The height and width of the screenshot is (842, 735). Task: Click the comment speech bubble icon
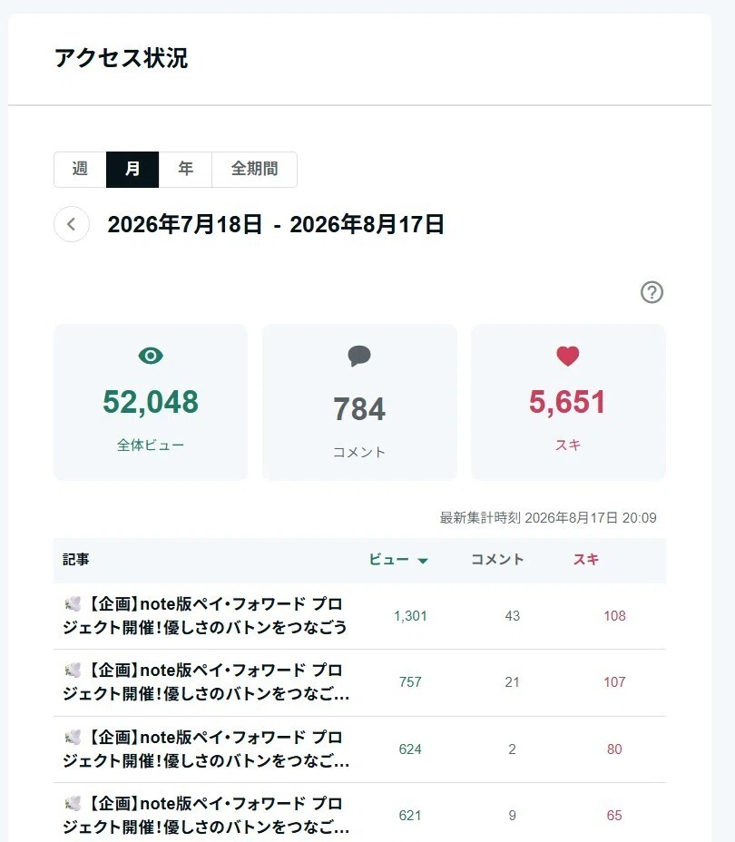coord(359,356)
